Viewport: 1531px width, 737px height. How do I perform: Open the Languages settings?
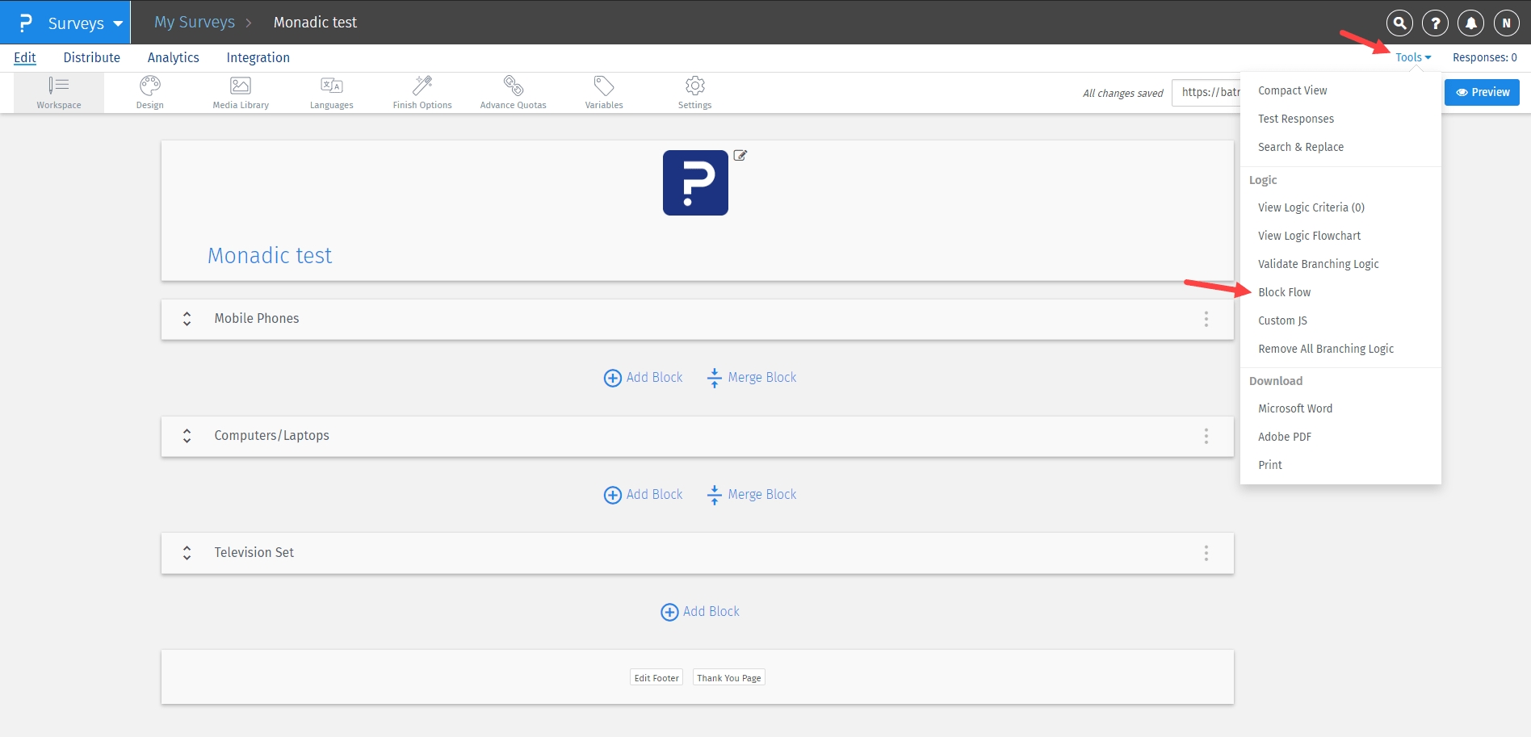pos(331,91)
